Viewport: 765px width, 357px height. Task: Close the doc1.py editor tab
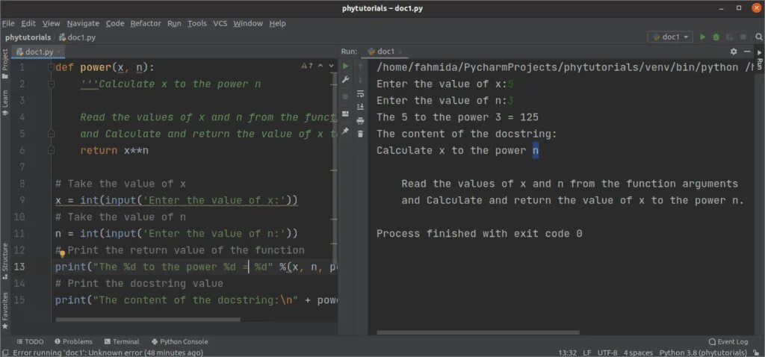(x=58, y=52)
